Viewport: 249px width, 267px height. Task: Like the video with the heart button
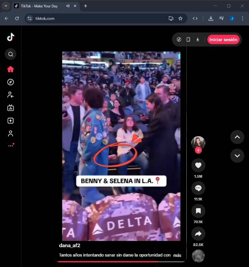point(198,166)
